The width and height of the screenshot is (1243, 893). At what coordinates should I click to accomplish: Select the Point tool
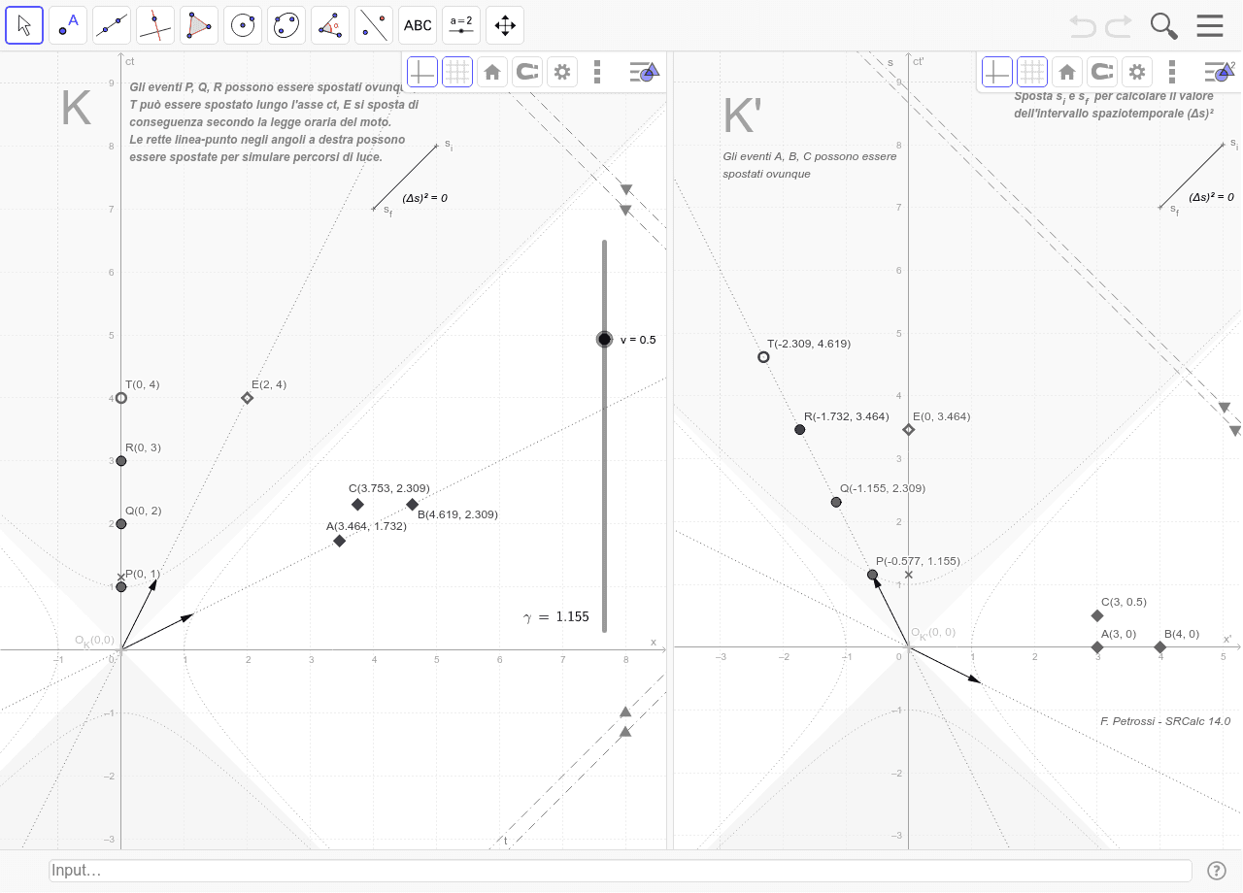point(68,25)
